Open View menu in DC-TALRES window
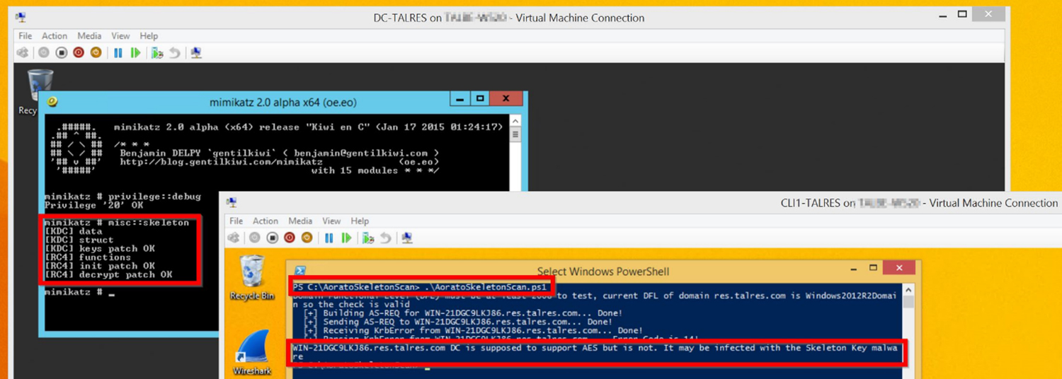Screen dimensions: 1062x379 pos(120,36)
